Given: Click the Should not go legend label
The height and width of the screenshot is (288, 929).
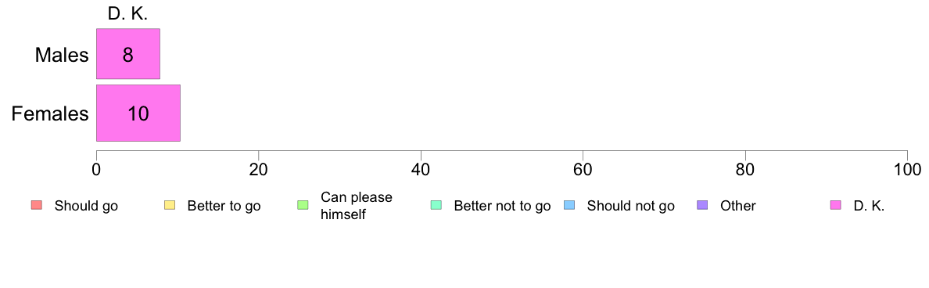Looking at the screenshot, I should pyautogui.click(x=631, y=207).
